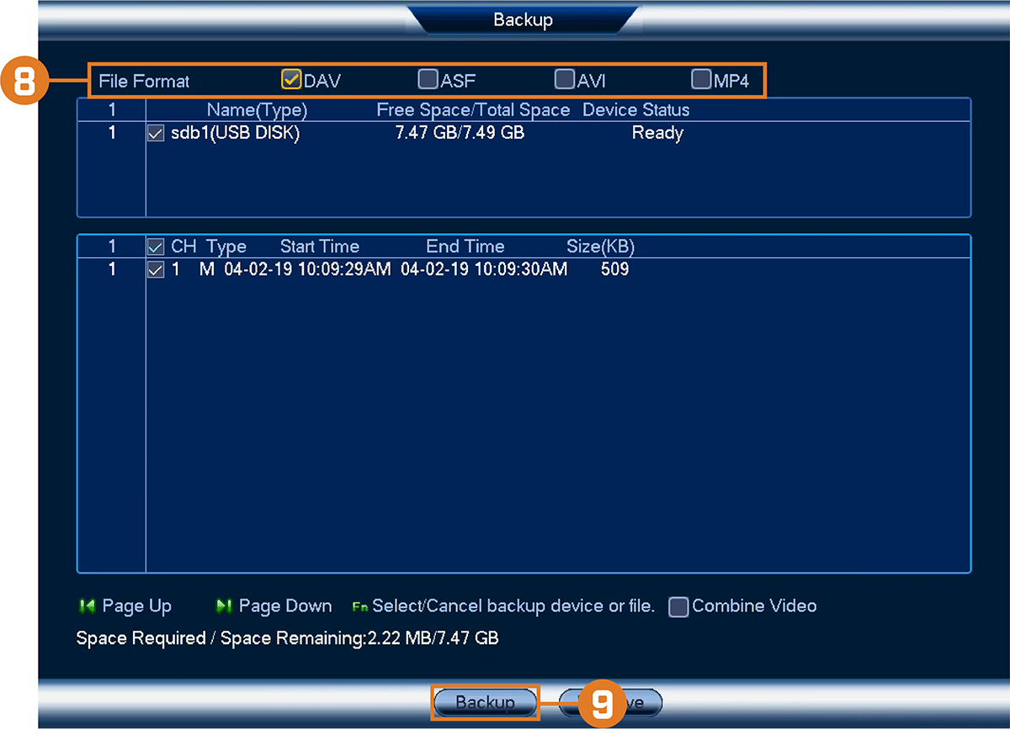Click the green Page Down icon

click(x=223, y=605)
